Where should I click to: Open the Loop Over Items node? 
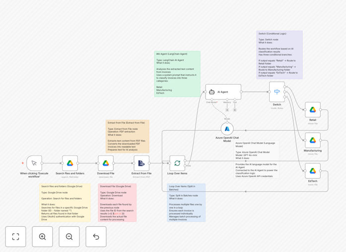[177, 163]
